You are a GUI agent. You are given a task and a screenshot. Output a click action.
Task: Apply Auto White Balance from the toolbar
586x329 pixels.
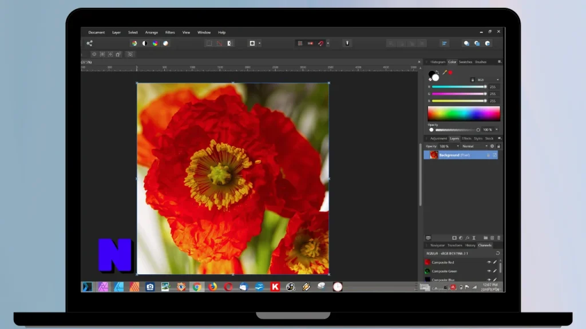(x=165, y=43)
